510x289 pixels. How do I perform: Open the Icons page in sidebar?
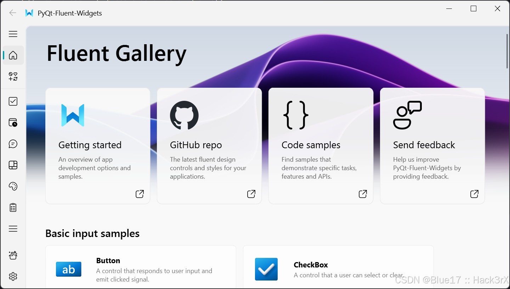pyautogui.click(x=13, y=76)
